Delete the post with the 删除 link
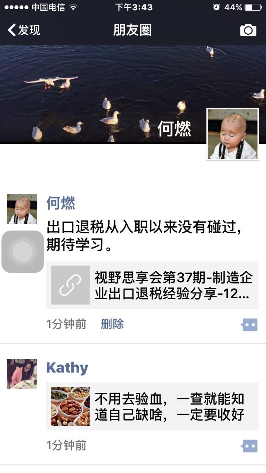Screen dimensions: 266x473 [x=112, y=324]
